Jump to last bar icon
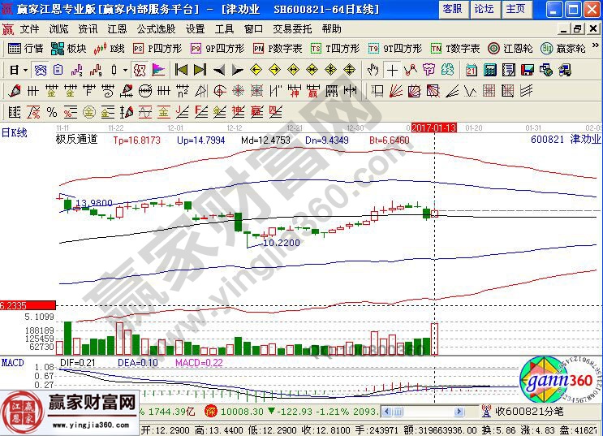 point(200,70)
